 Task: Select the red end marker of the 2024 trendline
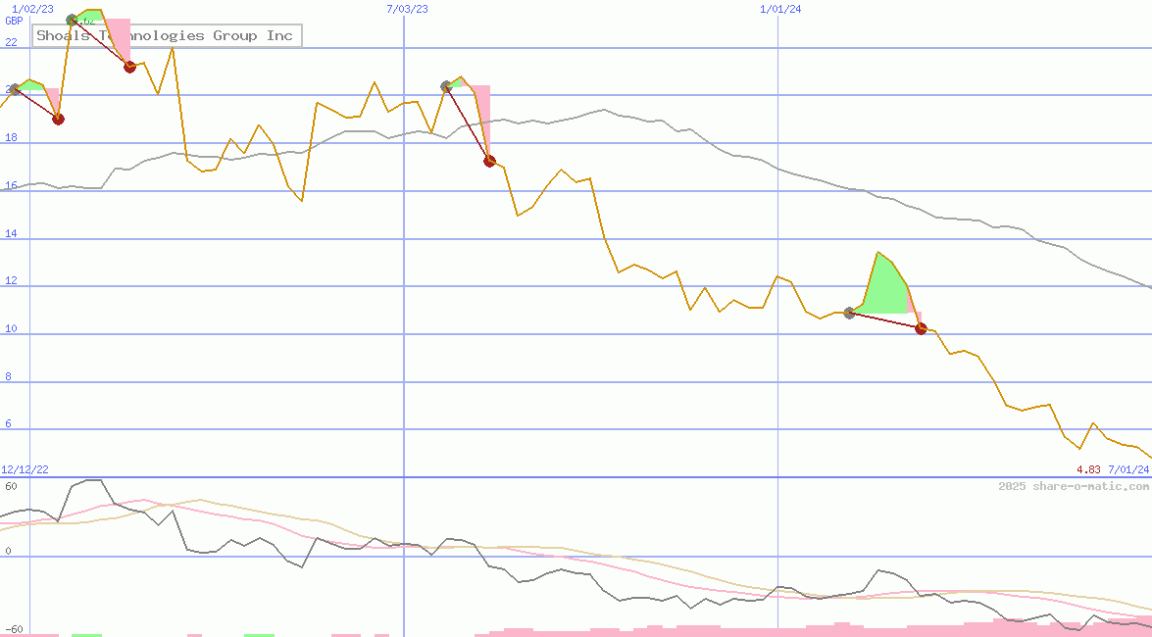click(921, 329)
